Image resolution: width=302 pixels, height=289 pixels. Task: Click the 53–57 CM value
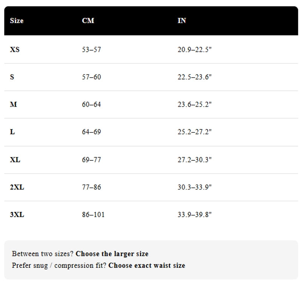point(91,50)
